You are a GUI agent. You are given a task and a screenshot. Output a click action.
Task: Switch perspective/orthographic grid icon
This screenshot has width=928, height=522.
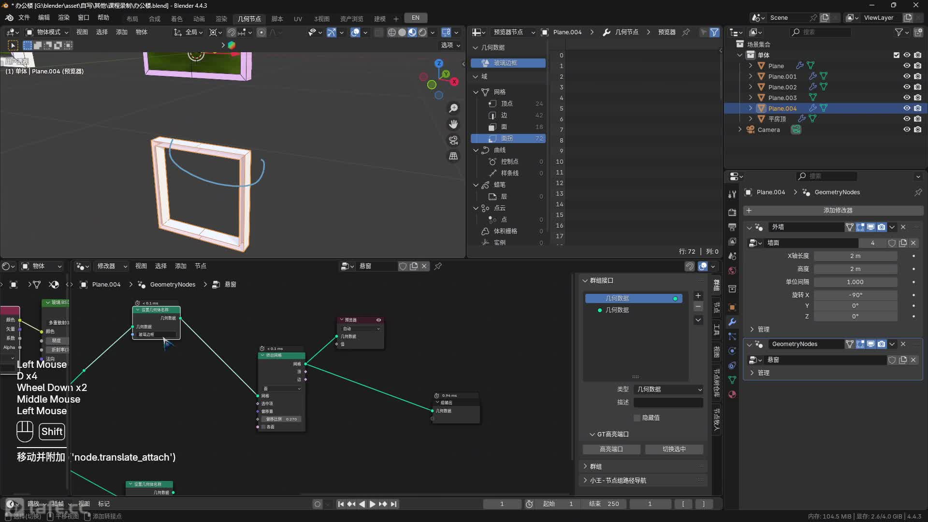click(x=453, y=156)
